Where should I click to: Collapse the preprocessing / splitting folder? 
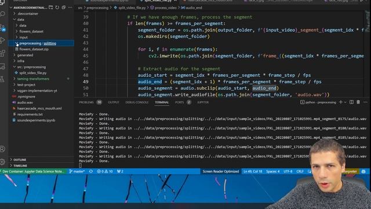(x=38, y=44)
